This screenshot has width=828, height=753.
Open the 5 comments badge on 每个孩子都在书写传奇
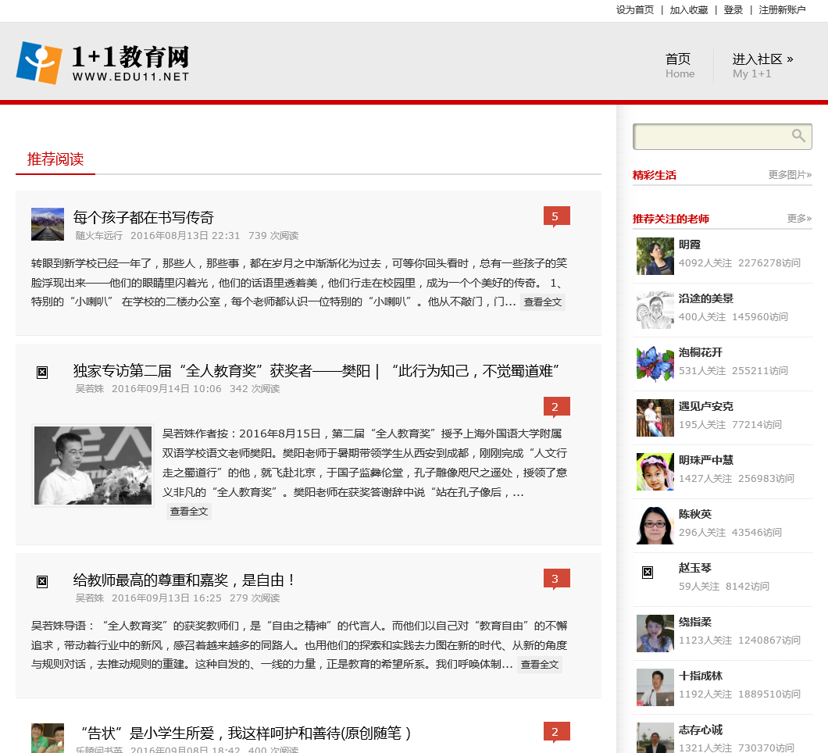tap(557, 216)
